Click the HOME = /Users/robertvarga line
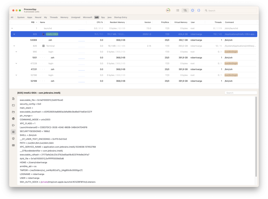Image resolution: width=268 pixels, height=199 pixels. coord(33,163)
